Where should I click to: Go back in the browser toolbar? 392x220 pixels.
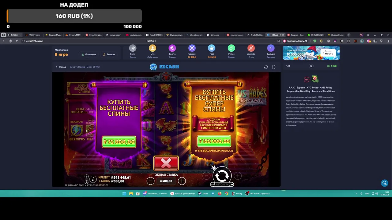point(3,41)
